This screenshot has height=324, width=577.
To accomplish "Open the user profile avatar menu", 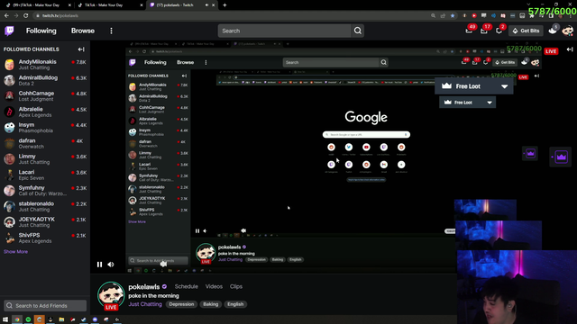I will [568, 31].
